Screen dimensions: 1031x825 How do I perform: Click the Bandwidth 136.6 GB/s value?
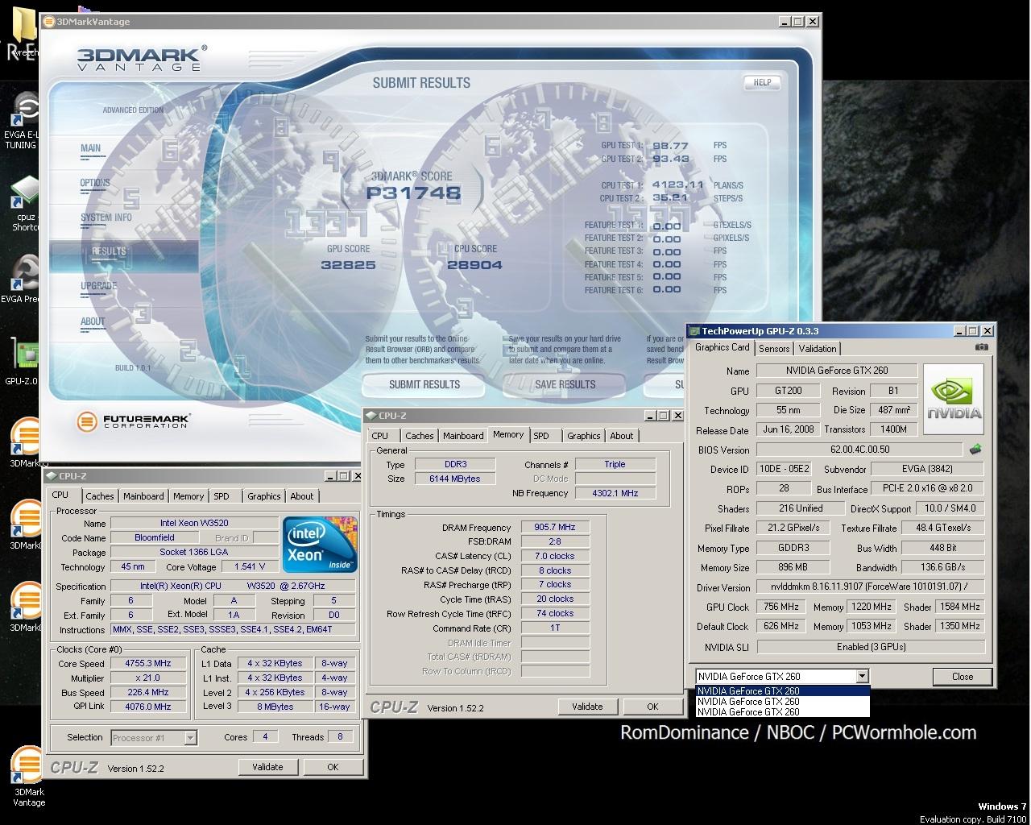pos(942,567)
